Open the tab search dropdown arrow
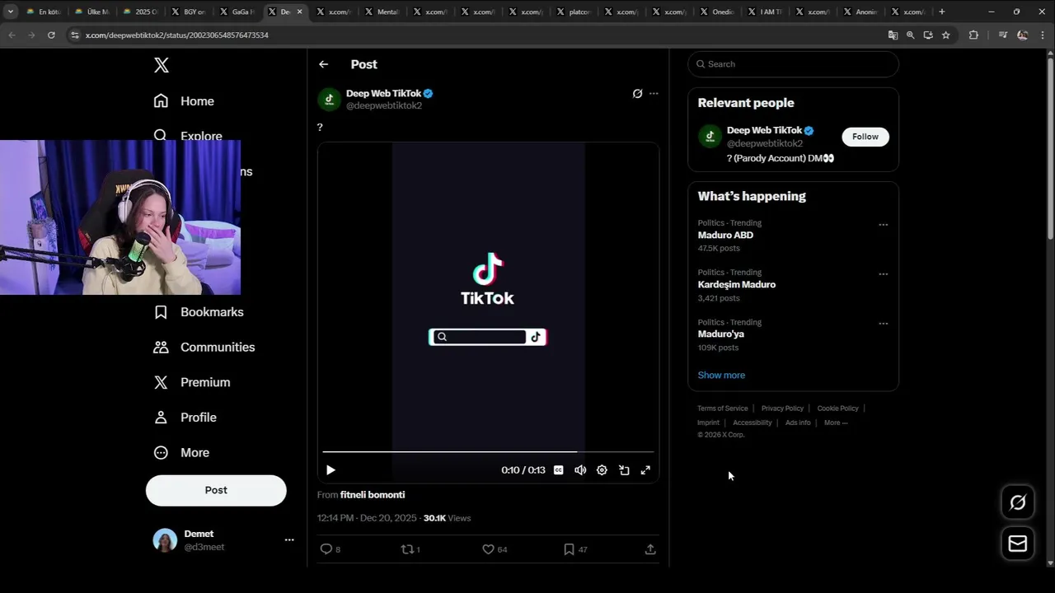This screenshot has height=593, width=1055. click(11, 12)
